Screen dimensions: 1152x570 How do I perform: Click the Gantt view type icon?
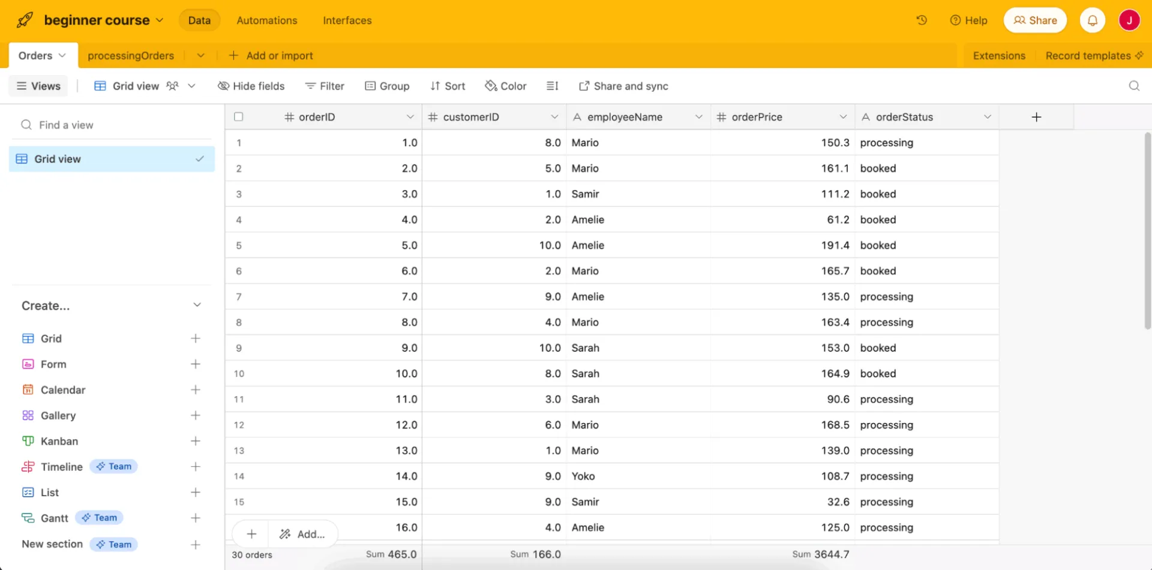coord(28,518)
